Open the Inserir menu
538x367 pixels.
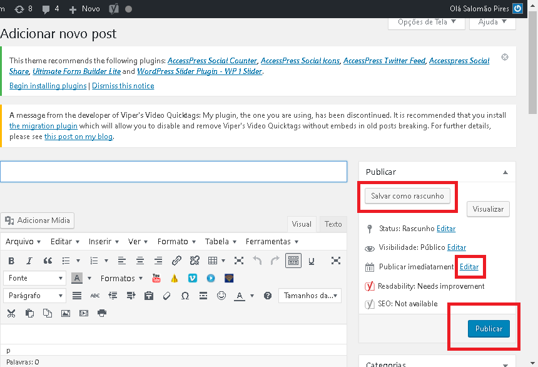[x=103, y=241]
